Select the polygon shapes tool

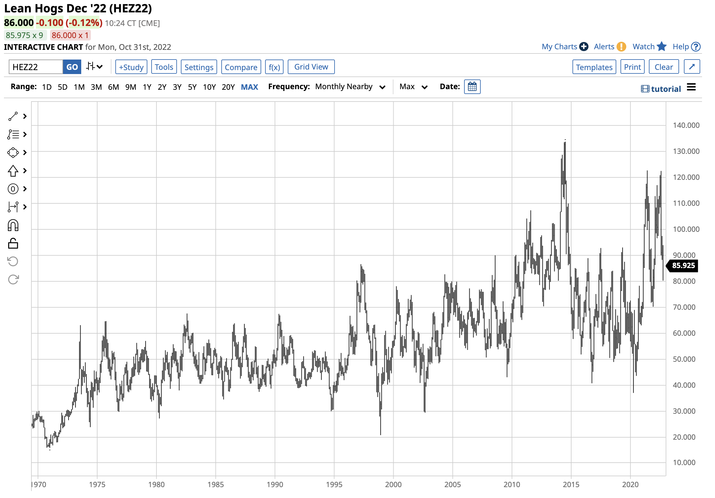pos(13,153)
